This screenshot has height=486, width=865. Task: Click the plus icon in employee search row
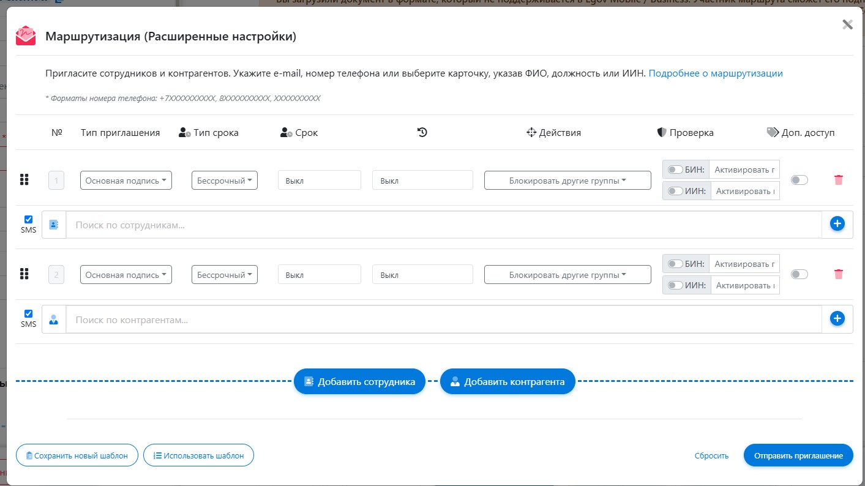click(837, 224)
